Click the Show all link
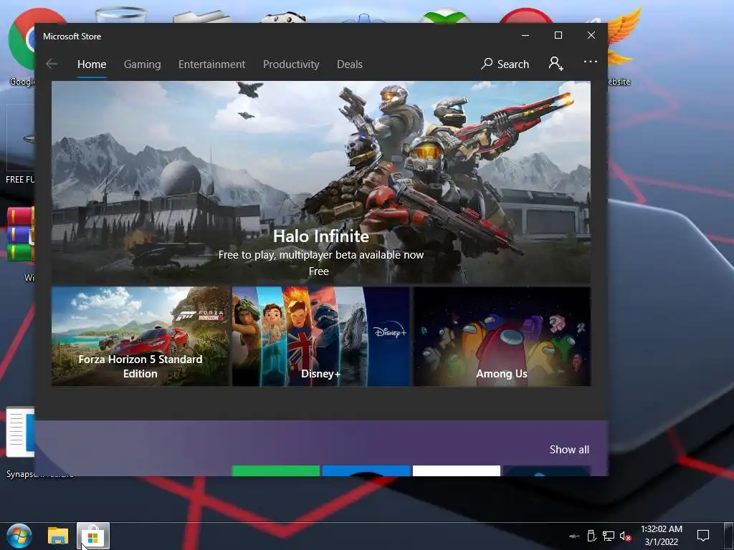Viewport: 734px width, 550px height. click(569, 450)
